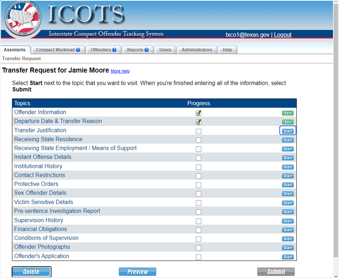This screenshot has width=339, height=278.
Task: Start the Supervision History topic
Action: click(x=288, y=221)
